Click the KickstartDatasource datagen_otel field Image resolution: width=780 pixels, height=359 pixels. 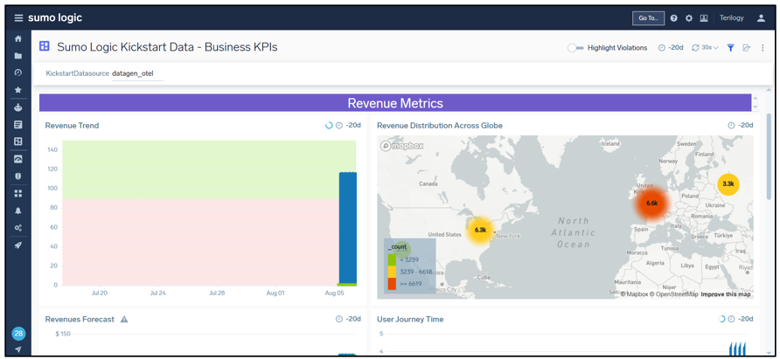click(133, 74)
